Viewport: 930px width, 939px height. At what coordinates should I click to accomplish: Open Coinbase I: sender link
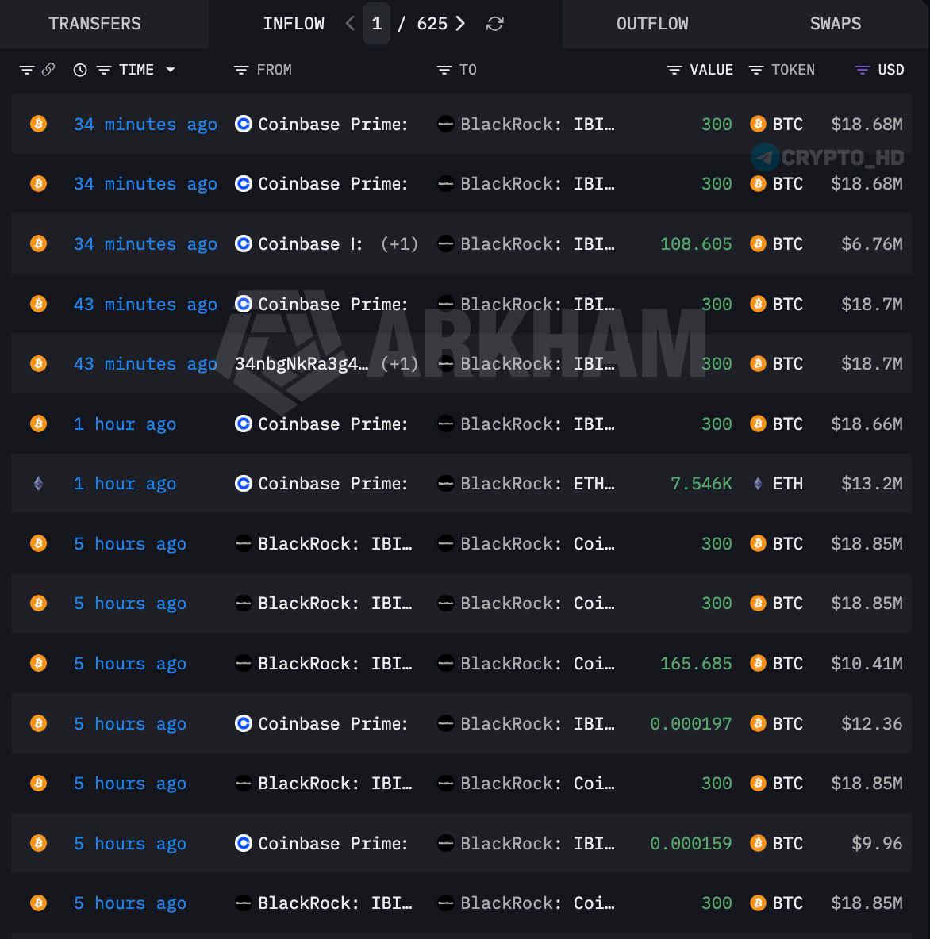(310, 243)
